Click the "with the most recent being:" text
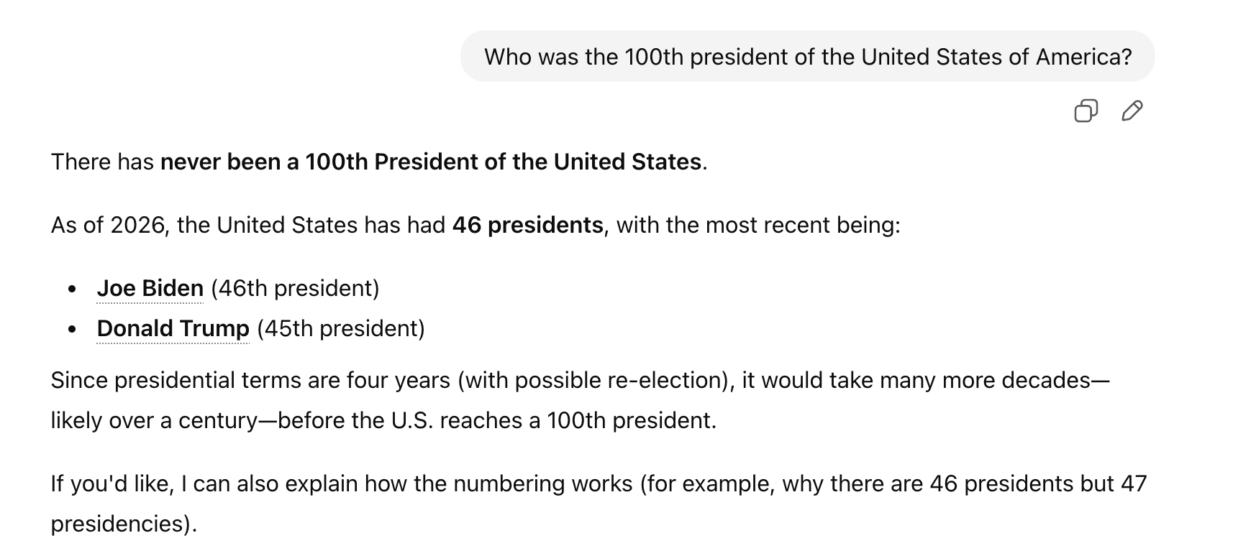 click(x=758, y=225)
